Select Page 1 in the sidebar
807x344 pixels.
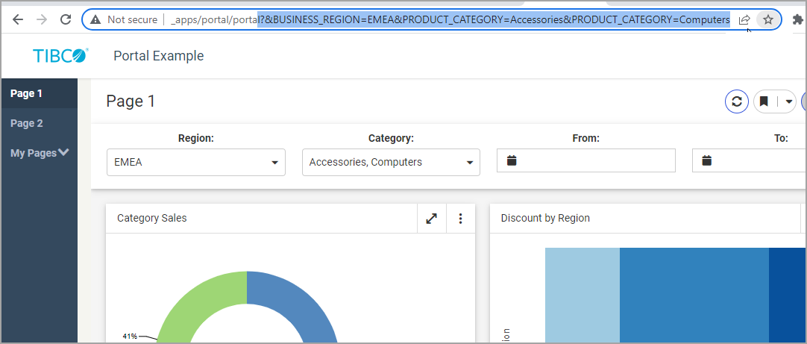[27, 93]
